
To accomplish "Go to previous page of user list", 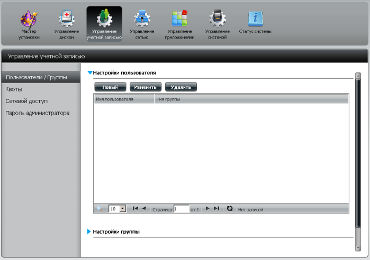I will (x=144, y=208).
